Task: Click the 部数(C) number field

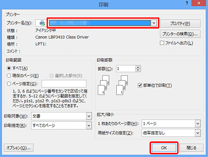Action: coord(126,69)
